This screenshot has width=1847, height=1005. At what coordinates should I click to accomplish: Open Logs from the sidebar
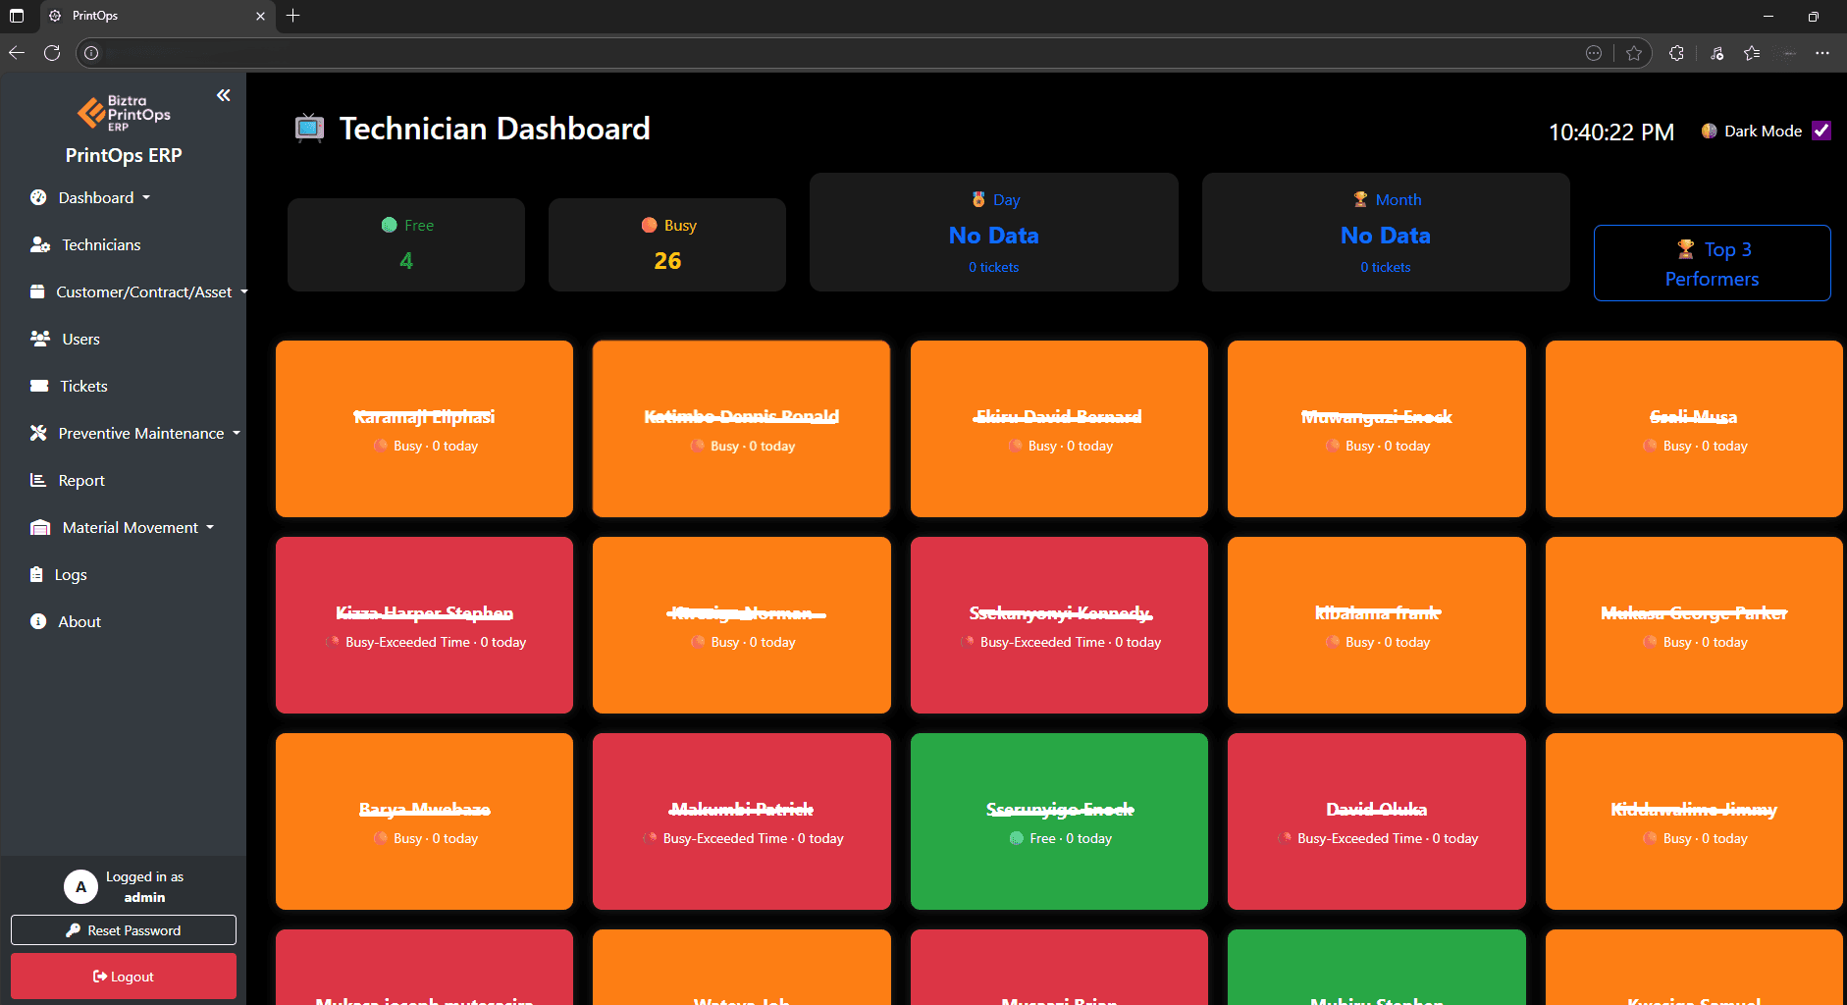[71, 574]
